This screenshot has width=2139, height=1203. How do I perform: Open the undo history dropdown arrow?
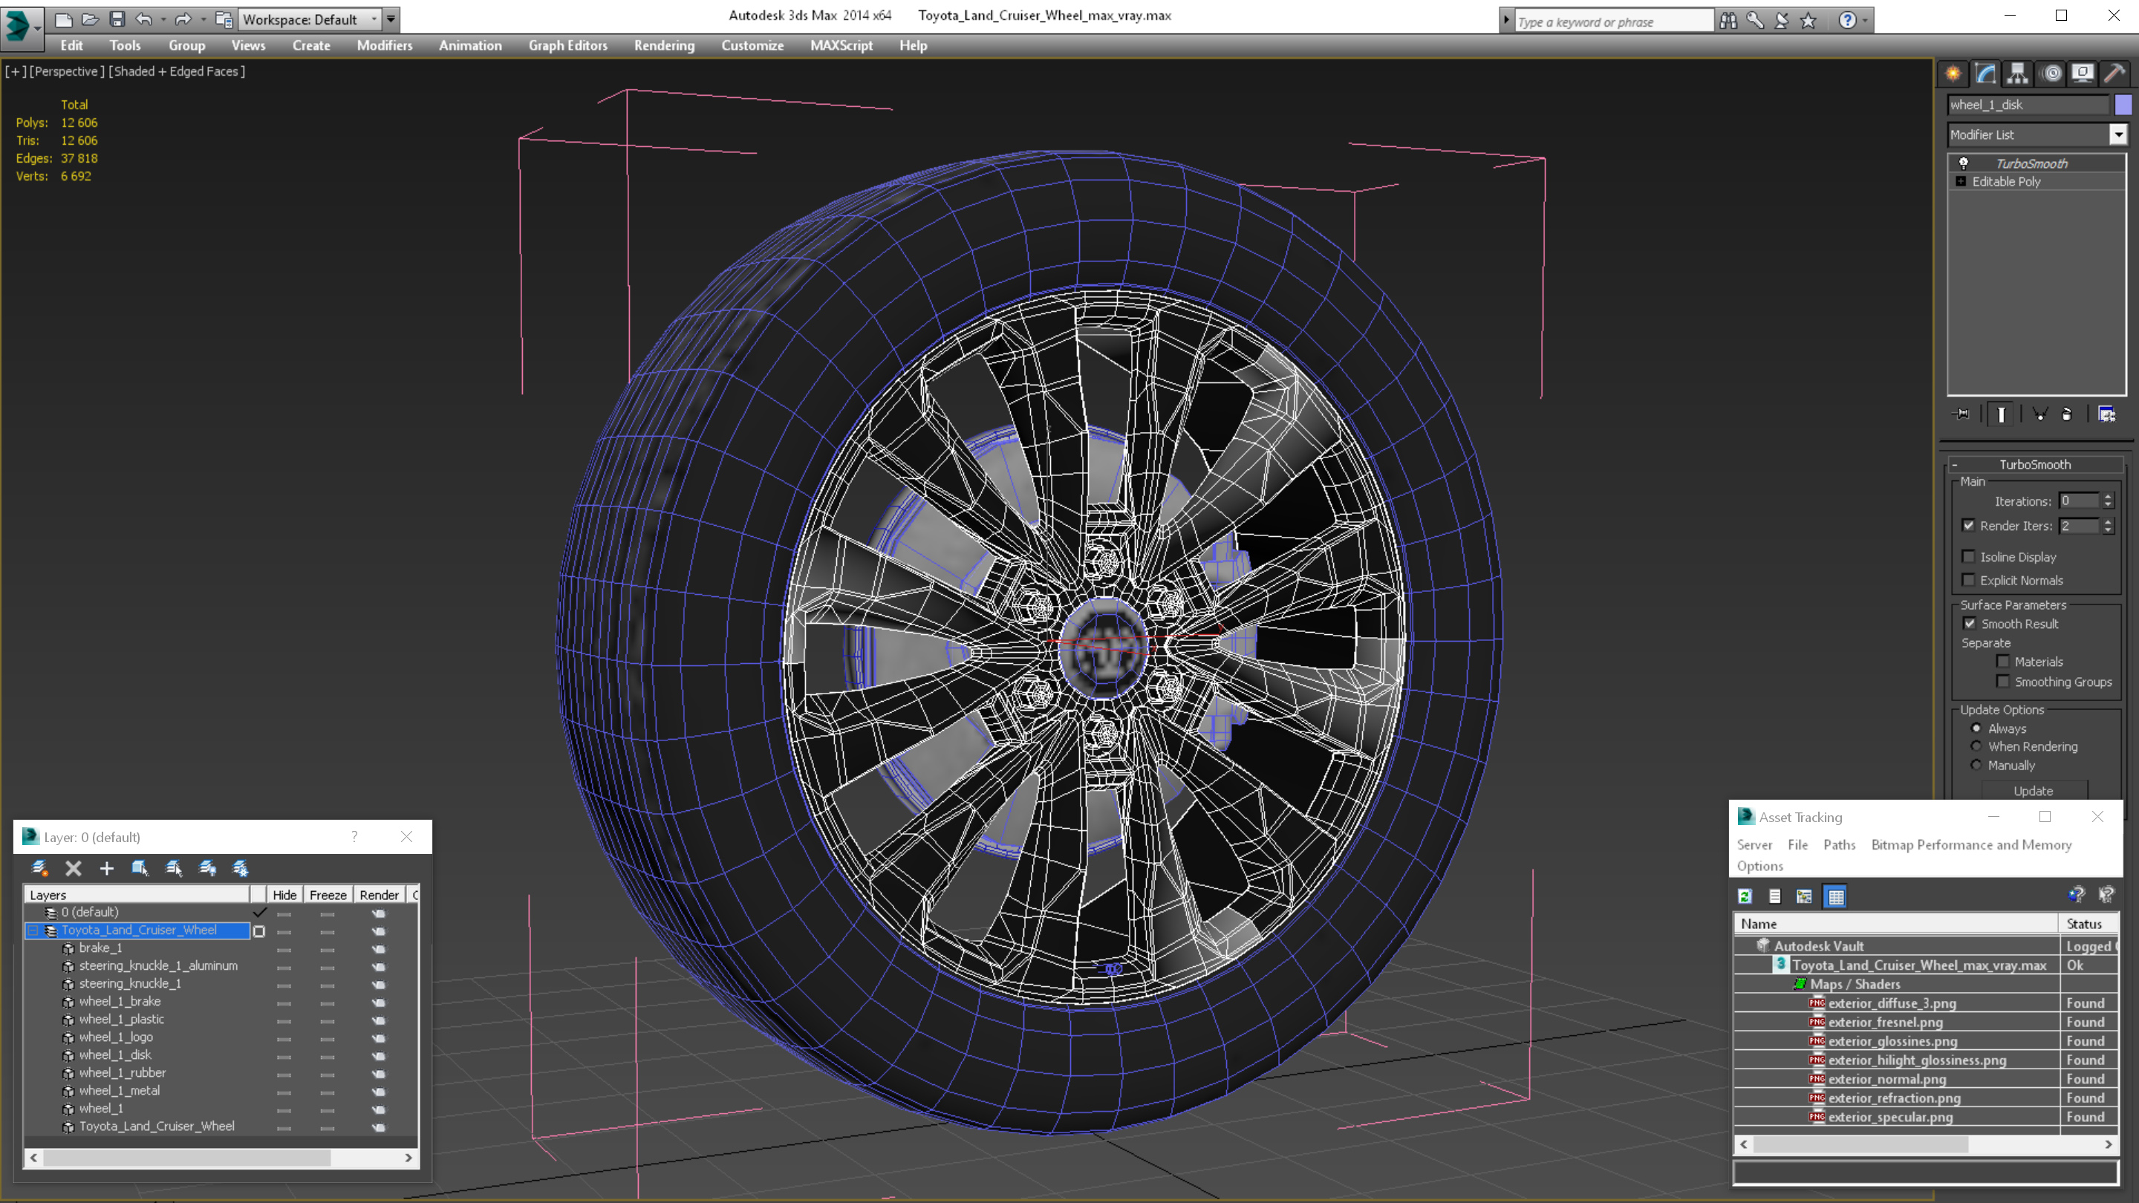(x=163, y=19)
